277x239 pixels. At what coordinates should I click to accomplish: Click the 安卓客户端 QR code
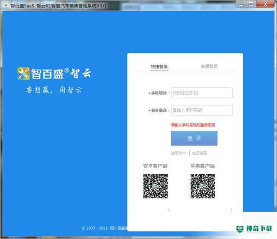coord(156,186)
